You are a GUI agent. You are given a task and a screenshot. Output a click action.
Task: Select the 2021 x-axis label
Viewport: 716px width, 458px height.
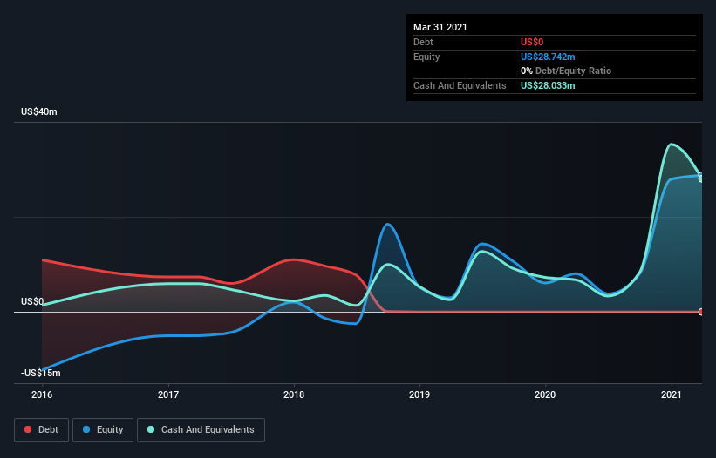[x=671, y=394]
